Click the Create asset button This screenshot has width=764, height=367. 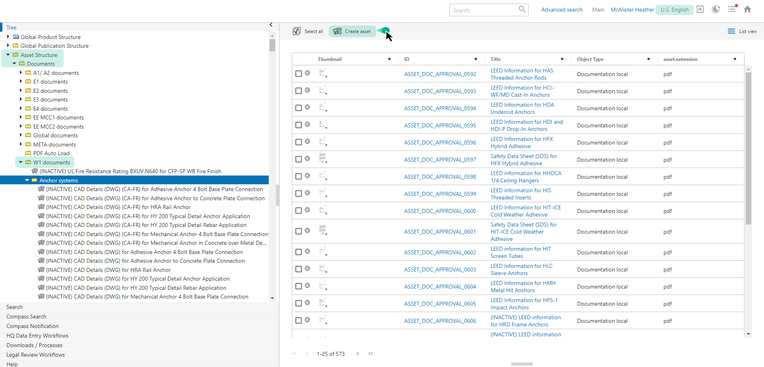coord(352,31)
